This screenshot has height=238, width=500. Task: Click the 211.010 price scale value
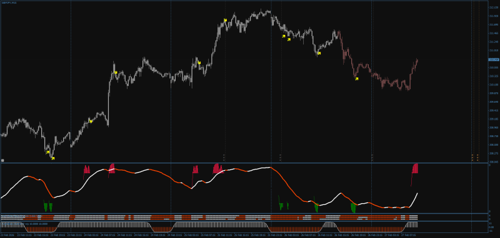[493, 50]
